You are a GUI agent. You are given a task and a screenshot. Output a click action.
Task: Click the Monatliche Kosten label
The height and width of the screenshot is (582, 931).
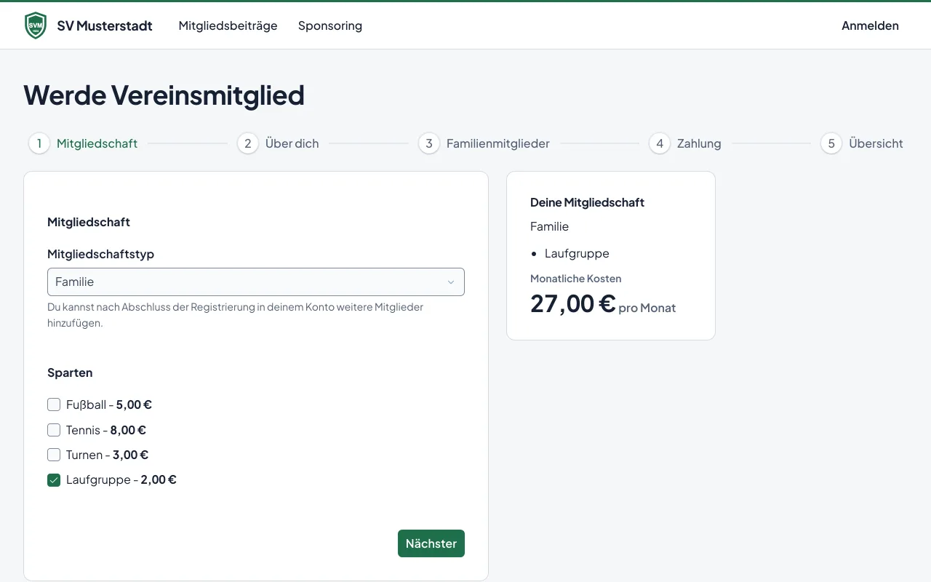[x=576, y=279]
